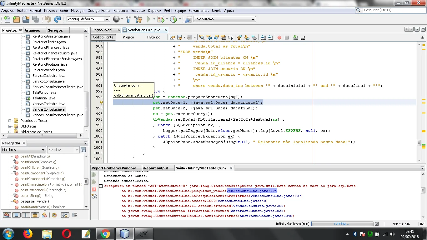This screenshot has width=427, height=240.
Task: Click the Run Project green play icon
Action: click(x=149, y=19)
